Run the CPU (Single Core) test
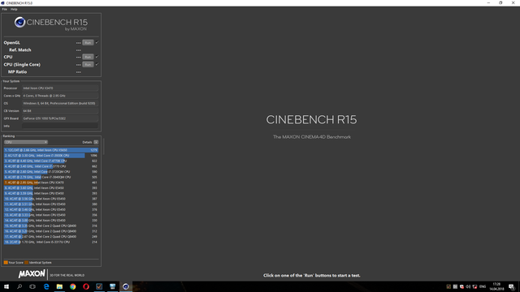 coord(88,65)
